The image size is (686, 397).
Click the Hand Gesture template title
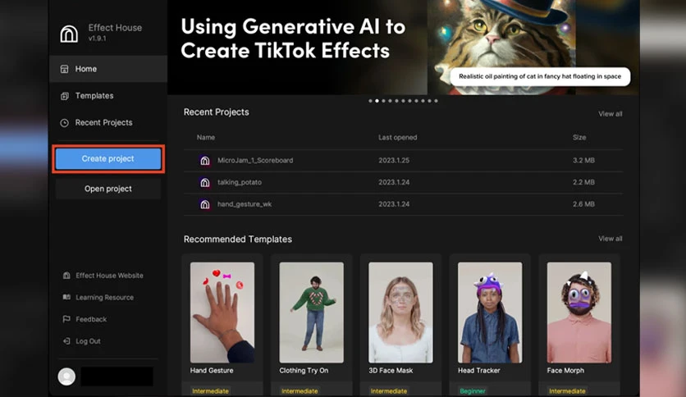pos(212,370)
